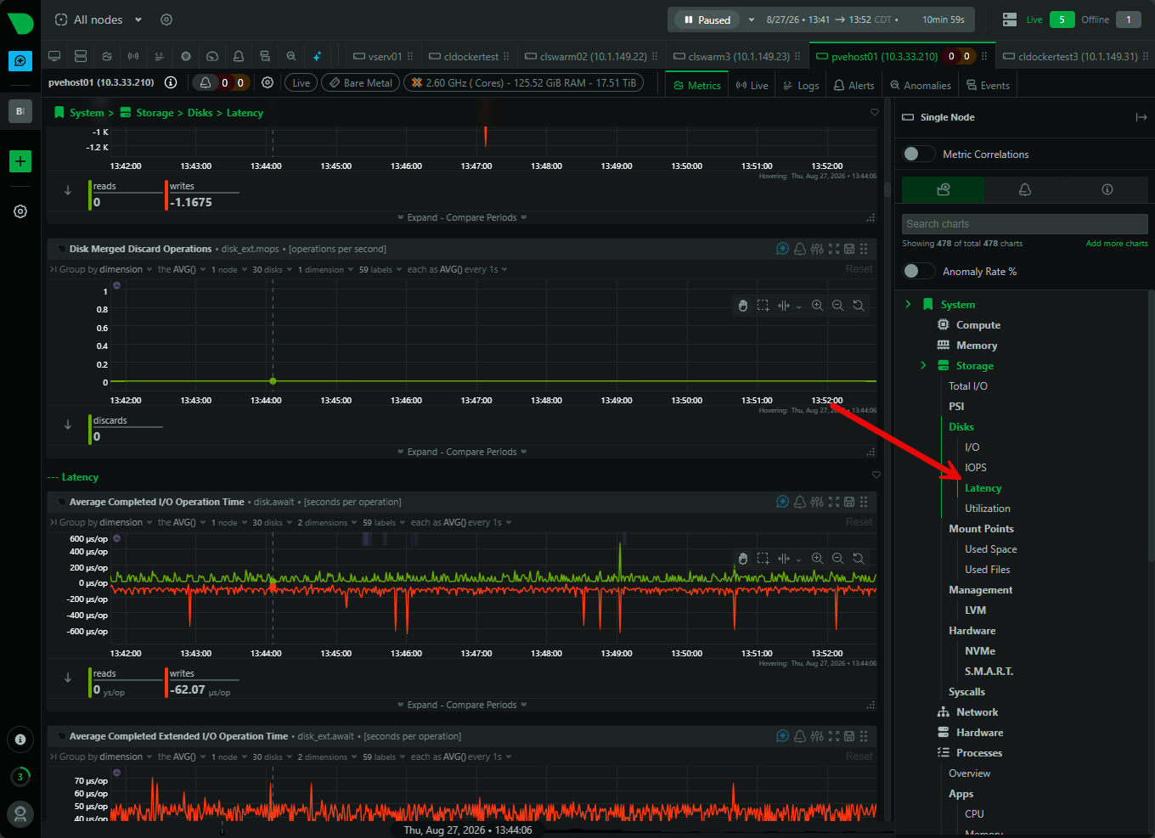Switch to the Alerts tab
The image size is (1155, 838).
854,85
